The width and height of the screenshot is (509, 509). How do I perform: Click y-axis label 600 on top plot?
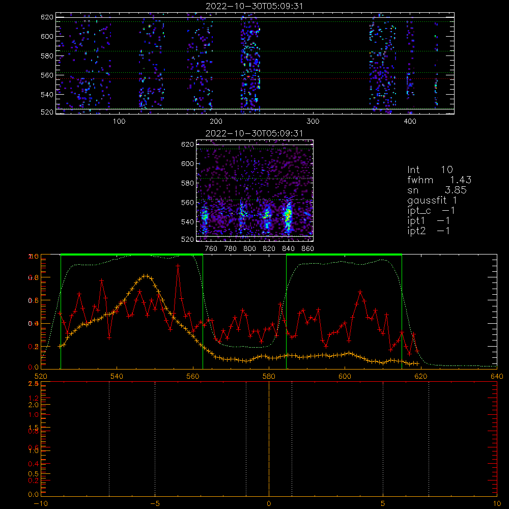pyautogui.click(x=47, y=36)
